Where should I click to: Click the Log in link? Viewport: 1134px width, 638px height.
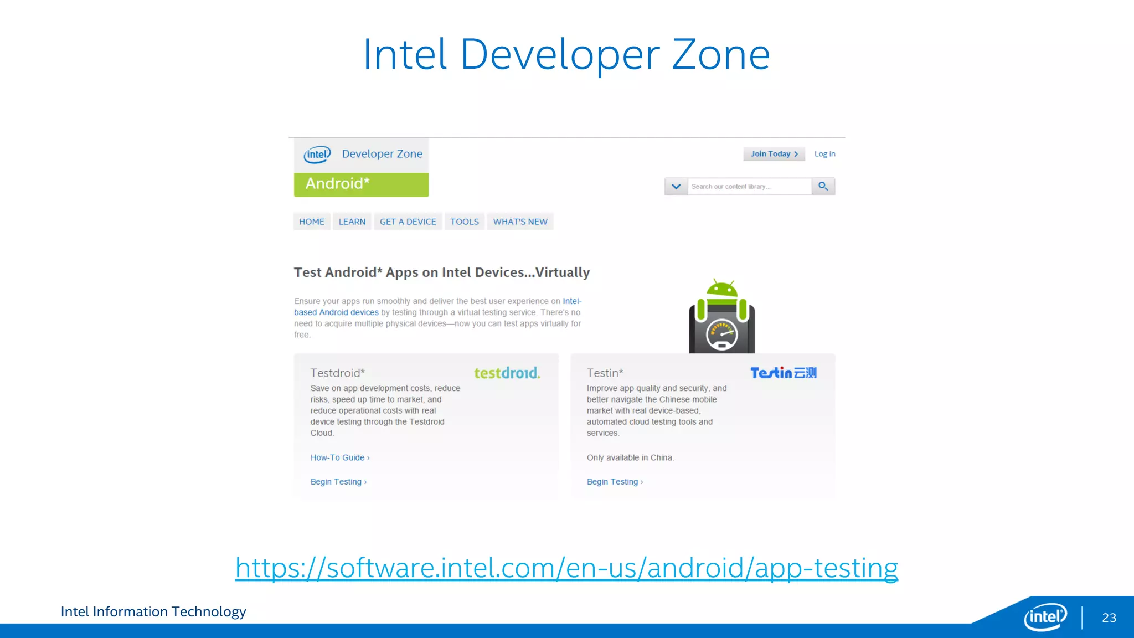coord(824,154)
